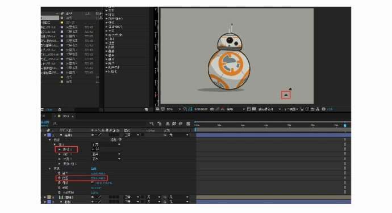The width and height of the screenshot is (392, 213).
Task: Click the Always Preview This View icon
Action: [157, 109]
